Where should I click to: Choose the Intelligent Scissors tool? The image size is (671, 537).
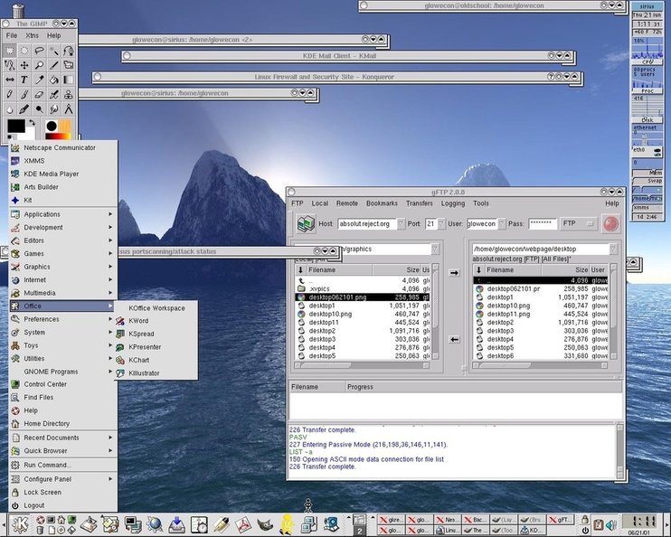[x=9, y=65]
